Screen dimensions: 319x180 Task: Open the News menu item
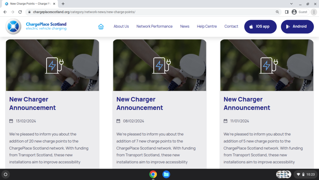[x=185, y=27]
